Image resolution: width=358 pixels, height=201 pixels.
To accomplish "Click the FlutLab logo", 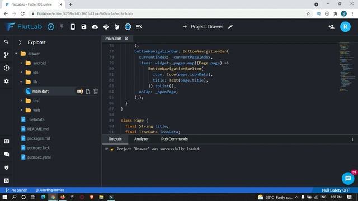I will coord(23,27).
